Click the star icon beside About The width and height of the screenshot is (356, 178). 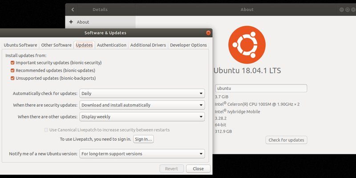[71, 22]
